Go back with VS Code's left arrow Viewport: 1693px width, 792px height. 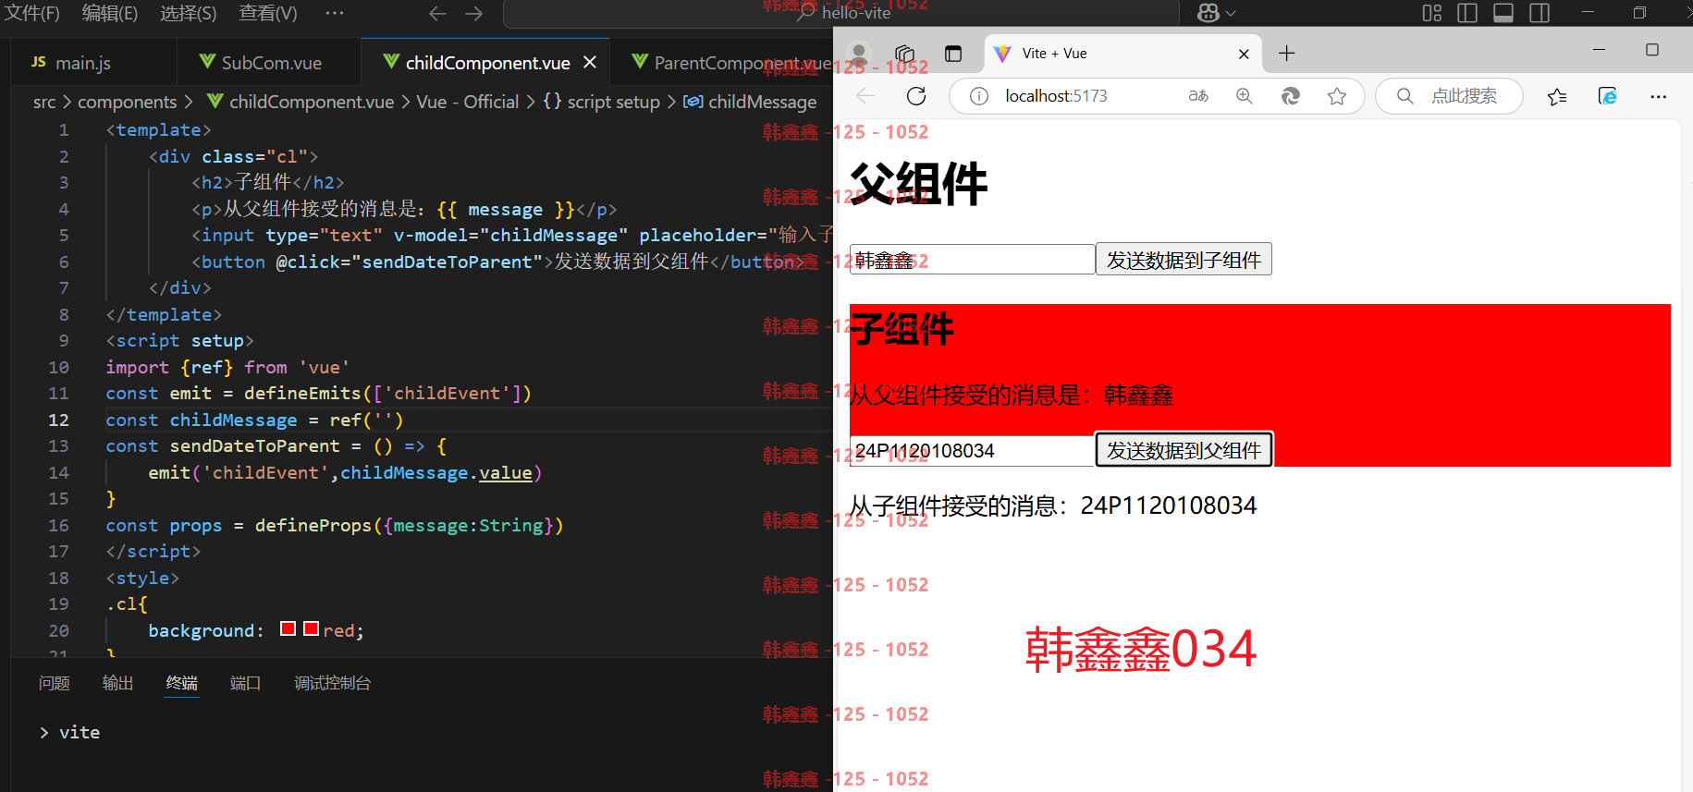[x=437, y=13]
